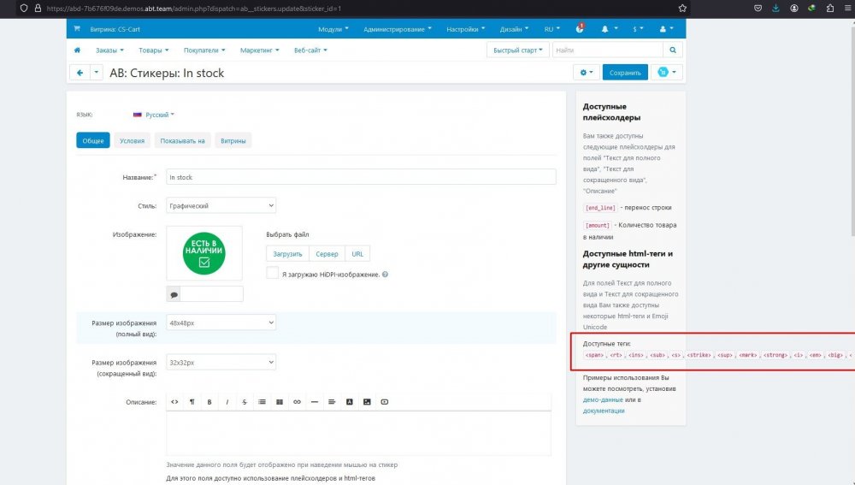Image resolution: width=855 pixels, height=485 pixels.
Task: Go back using the left arrow button
Action: pyautogui.click(x=80, y=73)
